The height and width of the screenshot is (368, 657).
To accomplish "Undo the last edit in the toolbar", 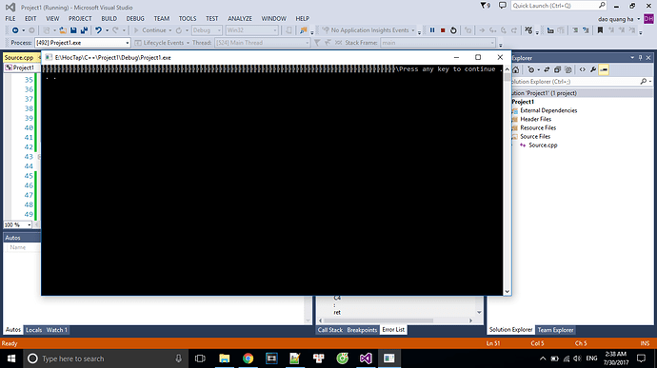I will pyautogui.click(x=98, y=30).
